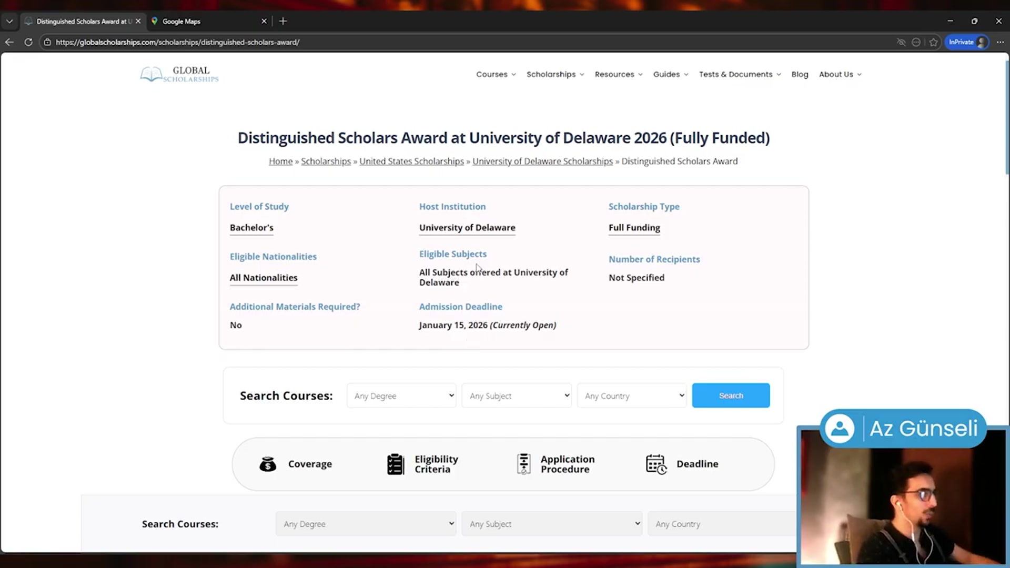Open the Any Degree dropdown

[401, 395]
